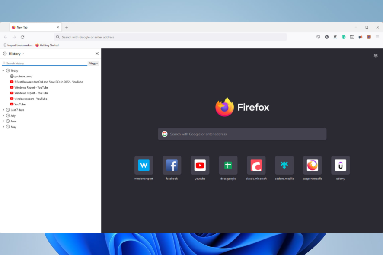
Task: Expand the June history folder
Action: [3, 121]
